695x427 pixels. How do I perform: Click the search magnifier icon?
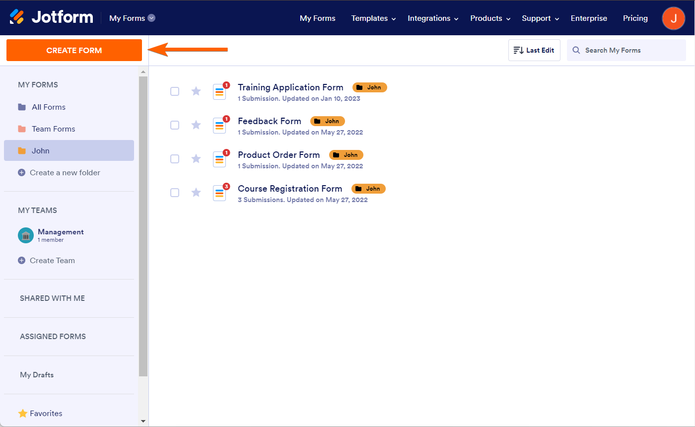pyautogui.click(x=576, y=50)
